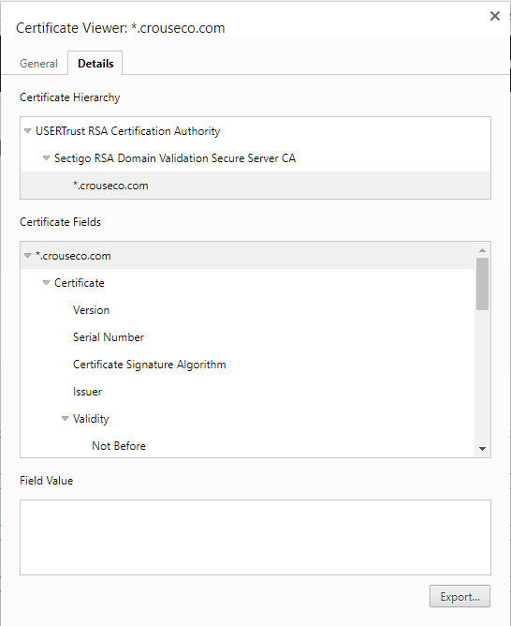Viewport: 511px width, 626px height.
Task: Select the Serial Number field
Action: (x=109, y=337)
